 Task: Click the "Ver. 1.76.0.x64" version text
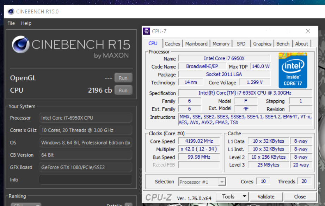(x=194, y=198)
